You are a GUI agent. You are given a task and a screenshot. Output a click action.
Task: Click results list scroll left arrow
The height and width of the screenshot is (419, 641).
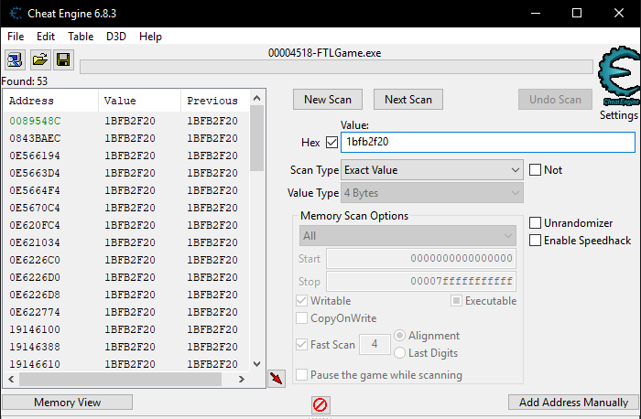(11, 380)
